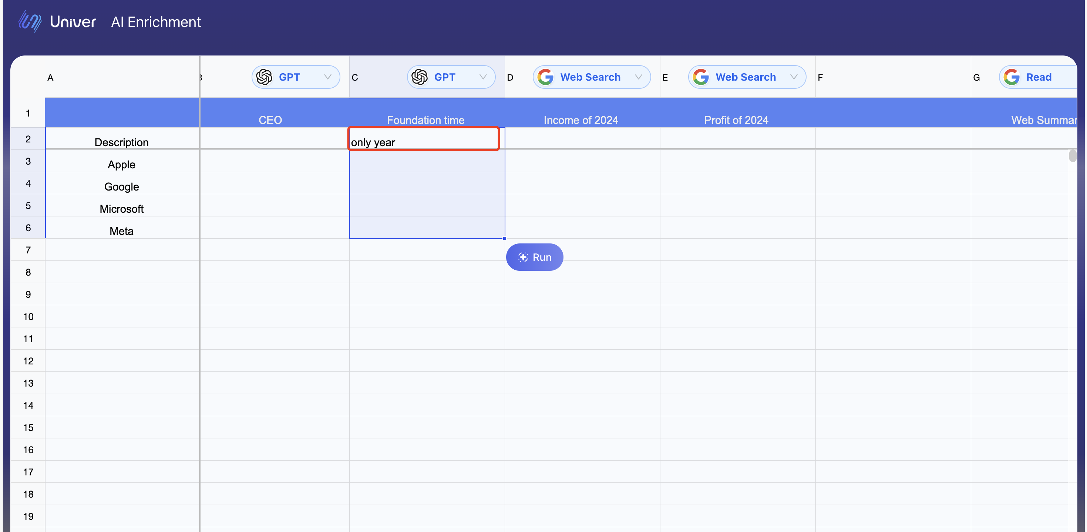Select column E header letter
This screenshot has width=1087, height=532.
(x=665, y=78)
